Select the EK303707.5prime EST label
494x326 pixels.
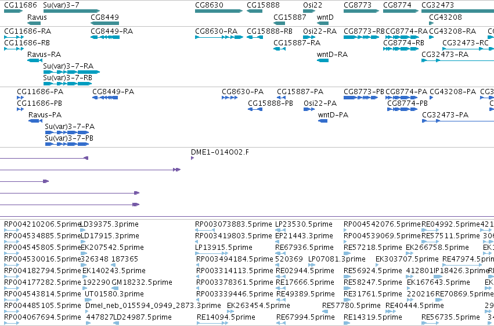(407, 259)
